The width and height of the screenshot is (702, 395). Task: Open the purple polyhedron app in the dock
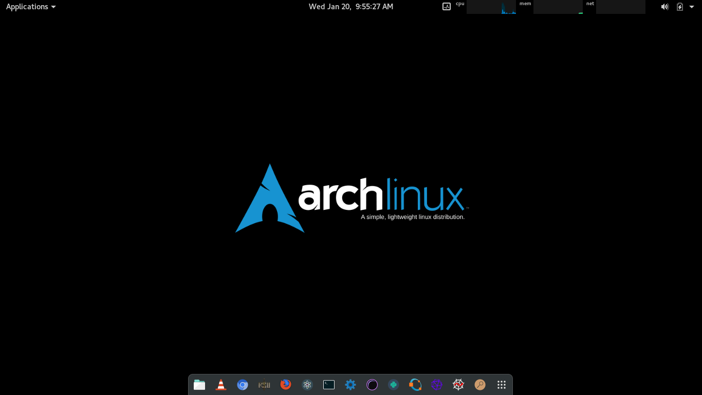click(436, 384)
